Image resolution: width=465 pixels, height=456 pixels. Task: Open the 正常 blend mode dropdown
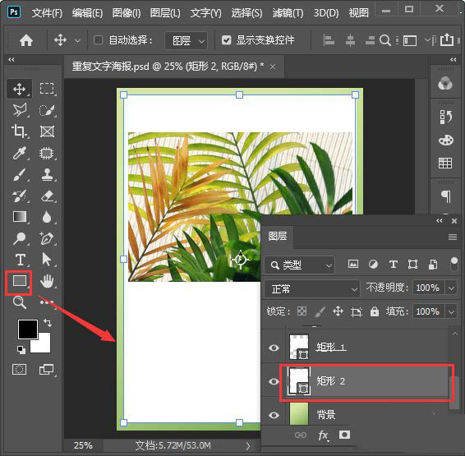312,288
